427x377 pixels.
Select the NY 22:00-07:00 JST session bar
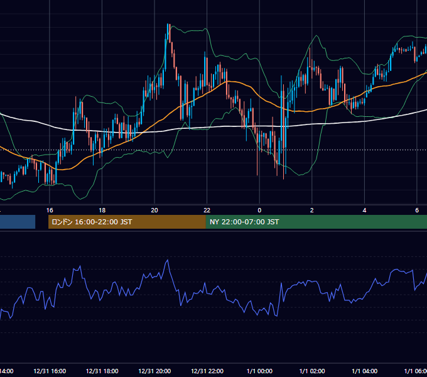316,222
